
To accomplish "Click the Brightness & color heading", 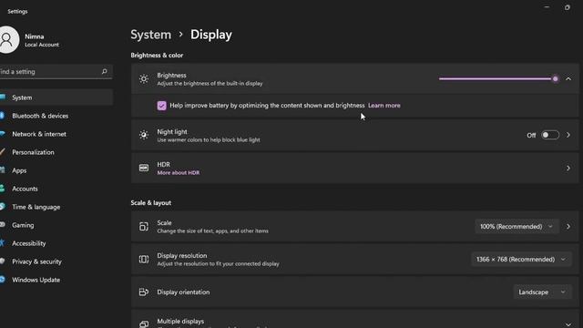I will tap(157, 55).
